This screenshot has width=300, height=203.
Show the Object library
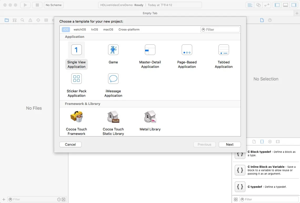point(270,141)
